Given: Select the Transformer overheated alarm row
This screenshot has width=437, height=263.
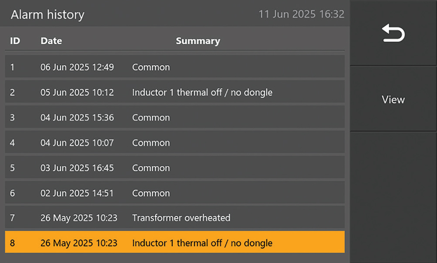Looking at the screenshot, I should (x=175, y=218).
